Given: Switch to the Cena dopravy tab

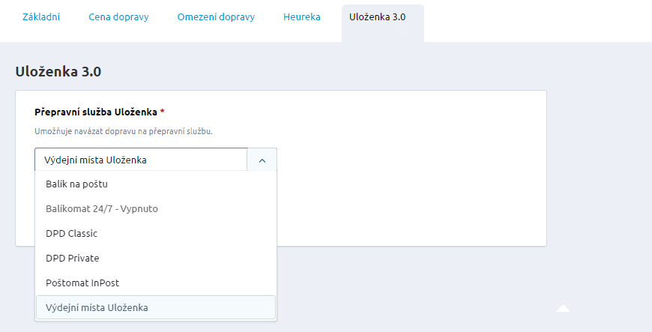Looking at the screenshot, I should tap(118, 17).
